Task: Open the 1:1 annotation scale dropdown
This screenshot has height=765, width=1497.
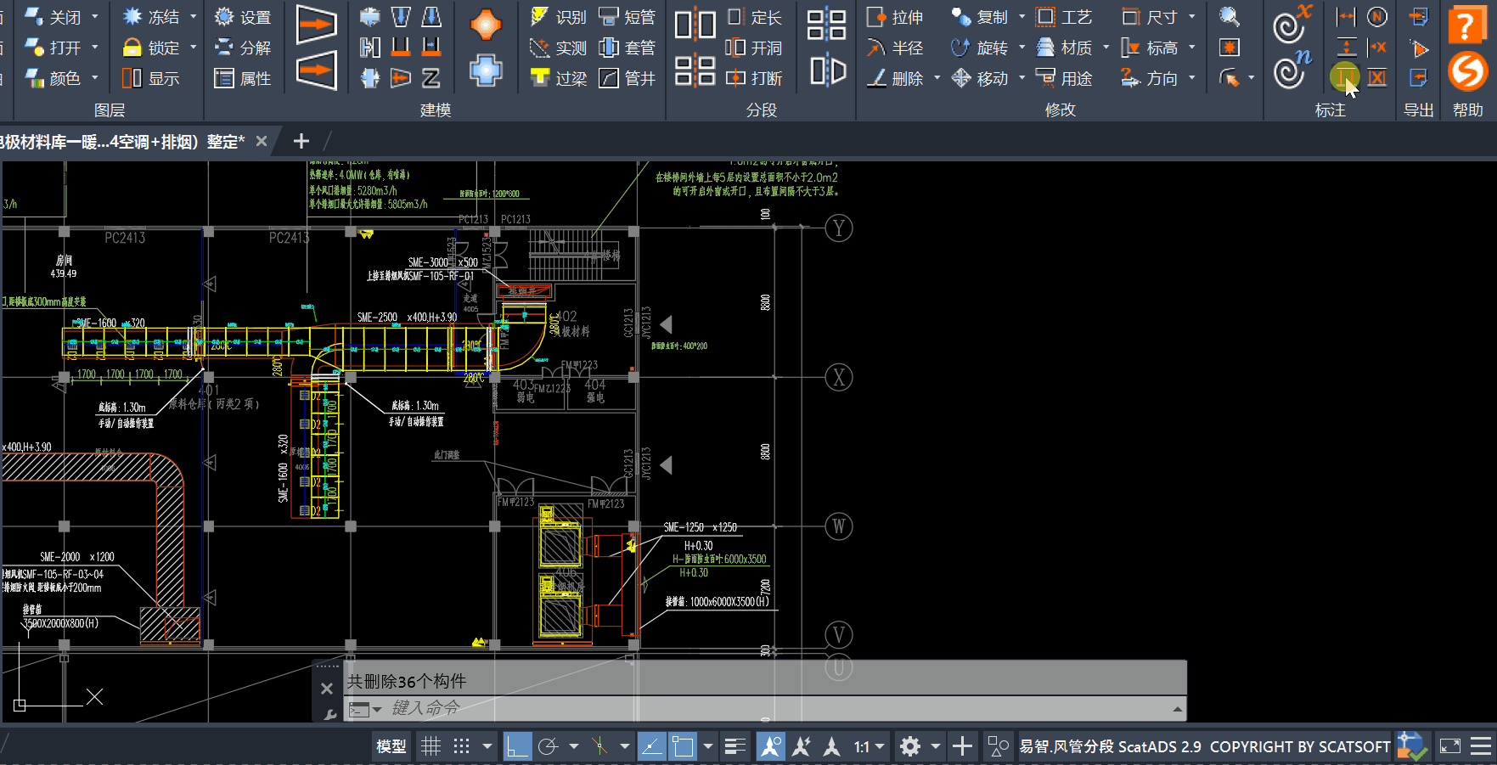Action: point(869,746)
